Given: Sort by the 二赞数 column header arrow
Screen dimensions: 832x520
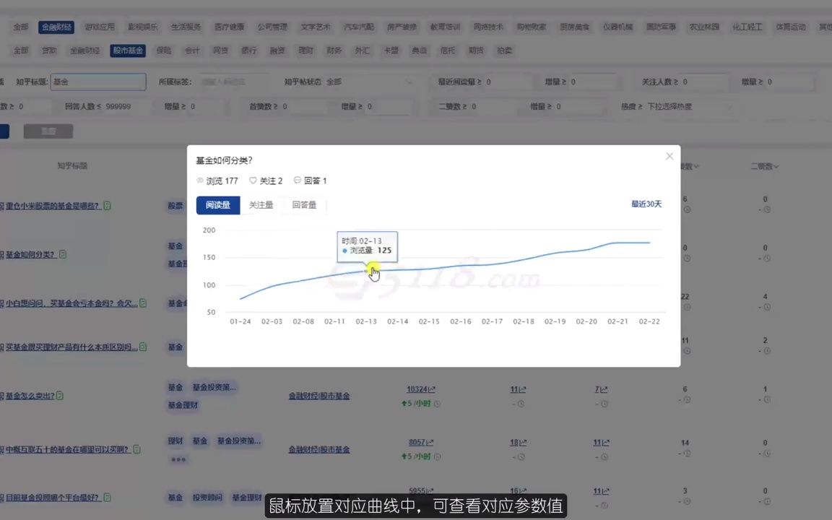Looking at the screenshot, I should [x=776, y=167].
